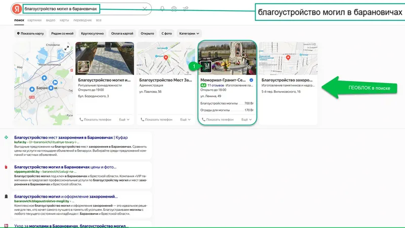
Task: Click "Показать карту" button
Action: tap(30, 33)
